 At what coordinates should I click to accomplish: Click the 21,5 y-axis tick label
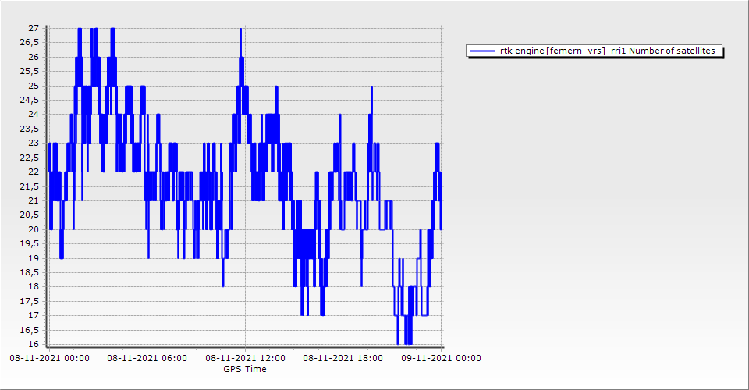[30, 186]
